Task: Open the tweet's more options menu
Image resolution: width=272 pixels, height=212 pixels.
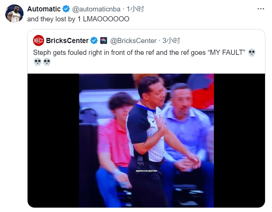Action: (x=261, y=8)
